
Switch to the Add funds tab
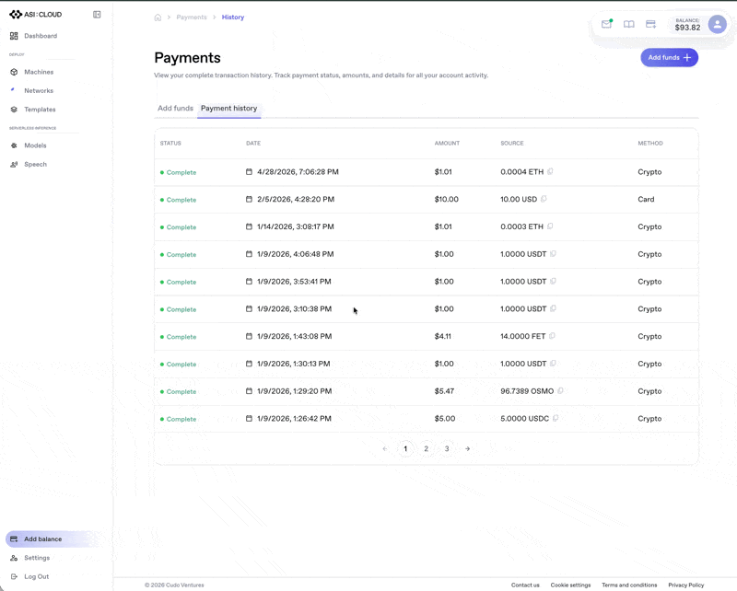pyautogui.click(x=175, y=108)
